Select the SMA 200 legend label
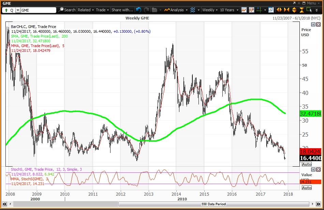 pyautogui.click(x=40, y=36)
